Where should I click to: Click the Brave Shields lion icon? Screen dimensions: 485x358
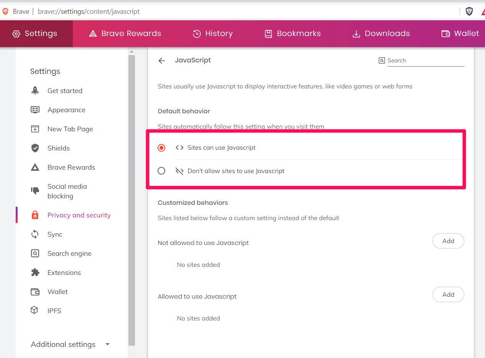coord(469,11)
